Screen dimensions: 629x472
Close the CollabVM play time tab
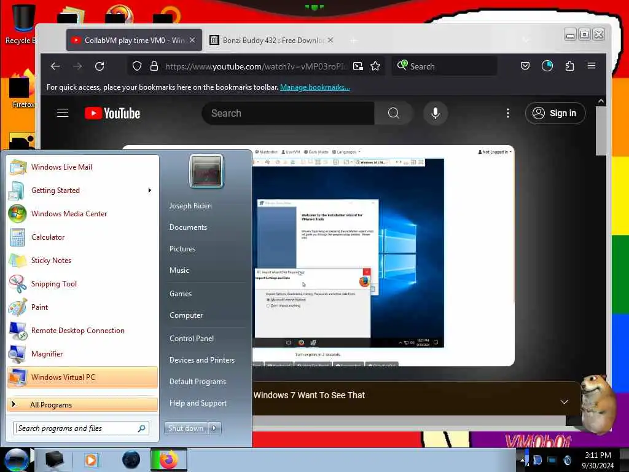coord(192,40)
